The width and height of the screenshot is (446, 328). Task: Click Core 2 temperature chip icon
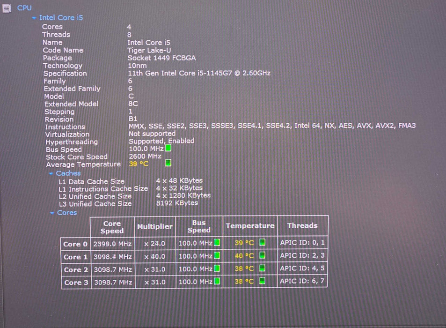click(262, 268)
